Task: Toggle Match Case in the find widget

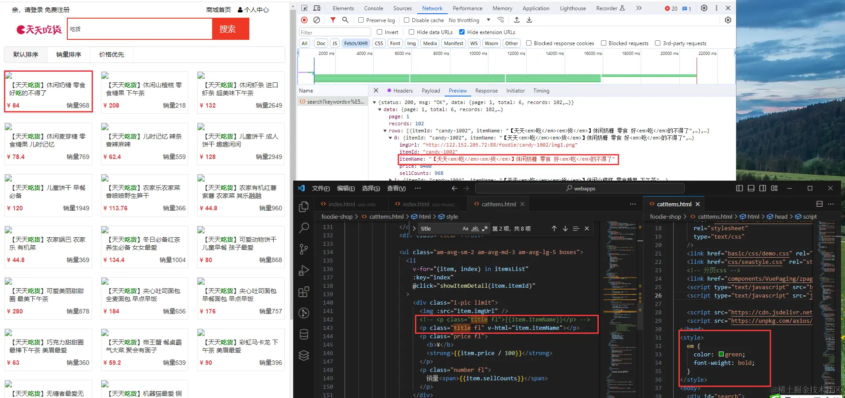Action: (x=465, y=228)
